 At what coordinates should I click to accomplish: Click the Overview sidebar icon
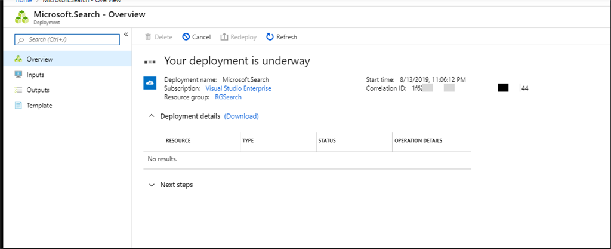click(18, 59)
